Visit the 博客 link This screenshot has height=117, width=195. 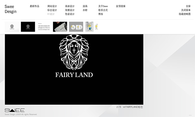101,14
